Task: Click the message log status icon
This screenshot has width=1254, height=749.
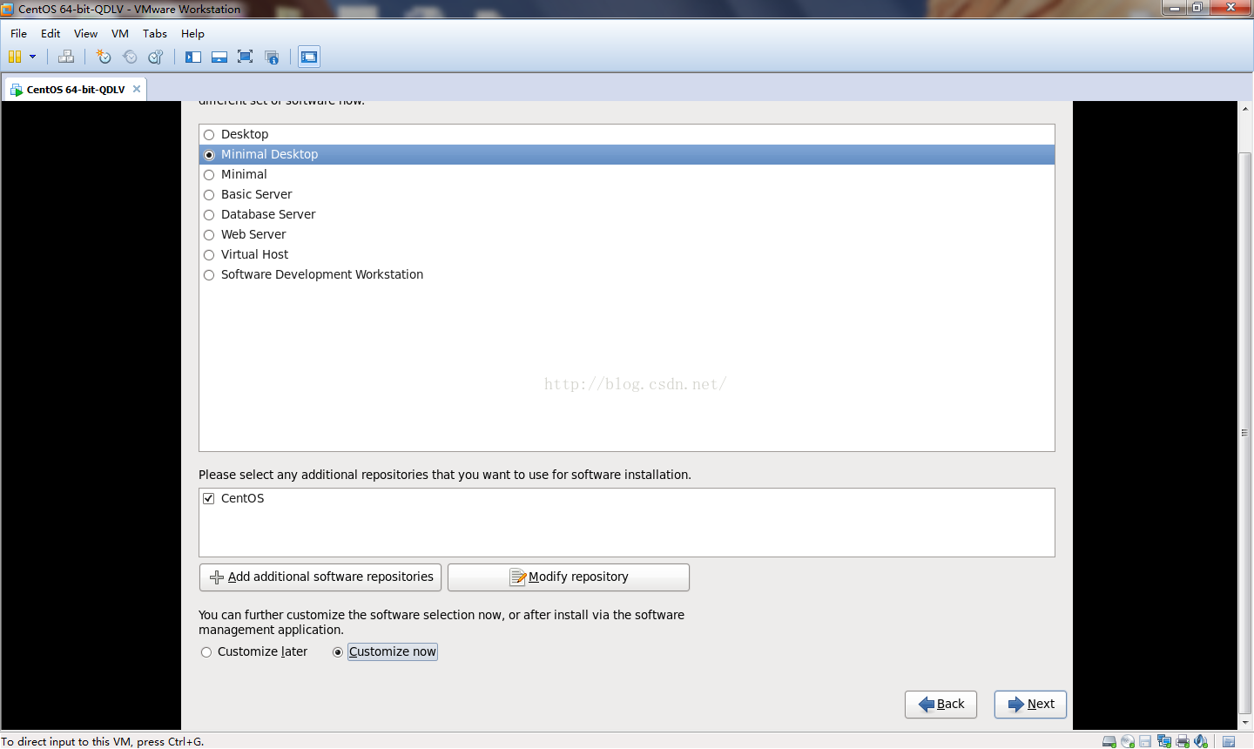Action: click(x=1229, y=741)
